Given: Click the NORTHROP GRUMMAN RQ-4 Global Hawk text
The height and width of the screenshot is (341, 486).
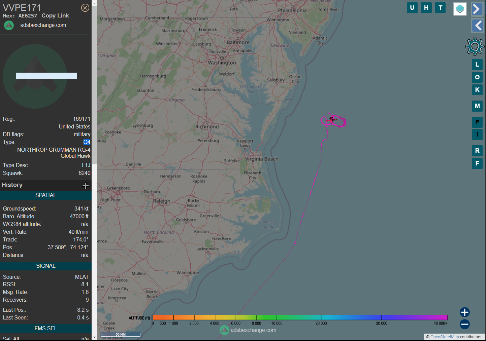Looking at the screenshot, I should pos(54,153).
